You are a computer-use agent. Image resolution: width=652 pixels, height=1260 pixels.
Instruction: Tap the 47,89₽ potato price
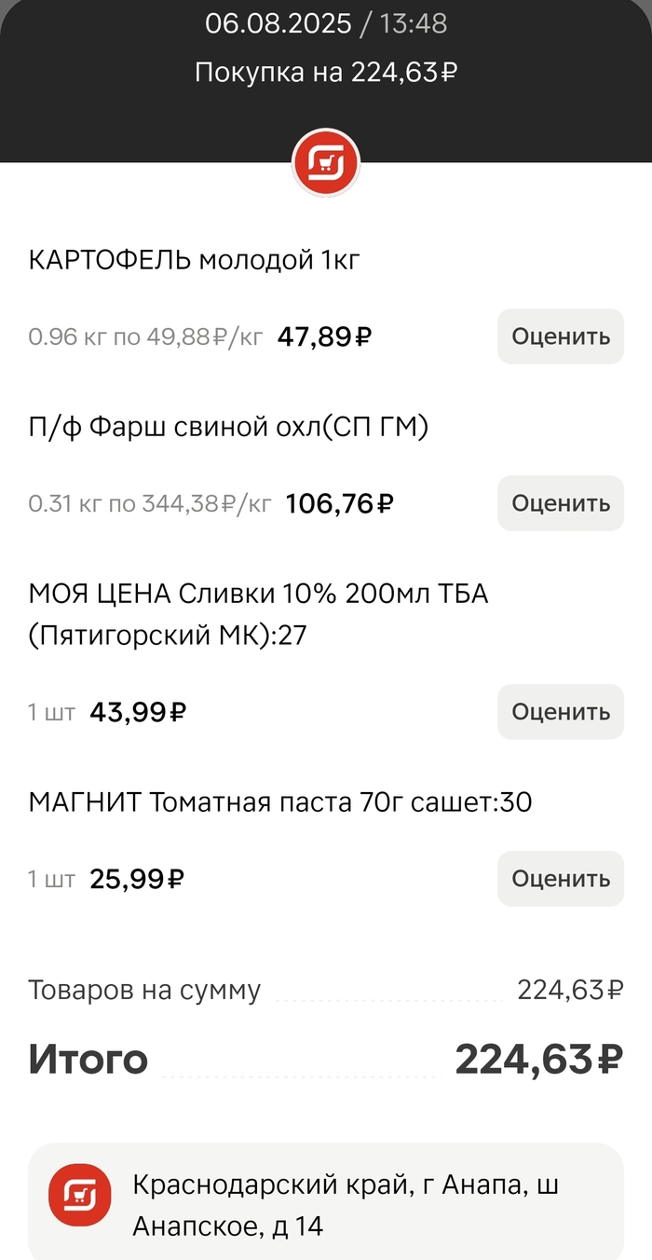coord(324,336)
